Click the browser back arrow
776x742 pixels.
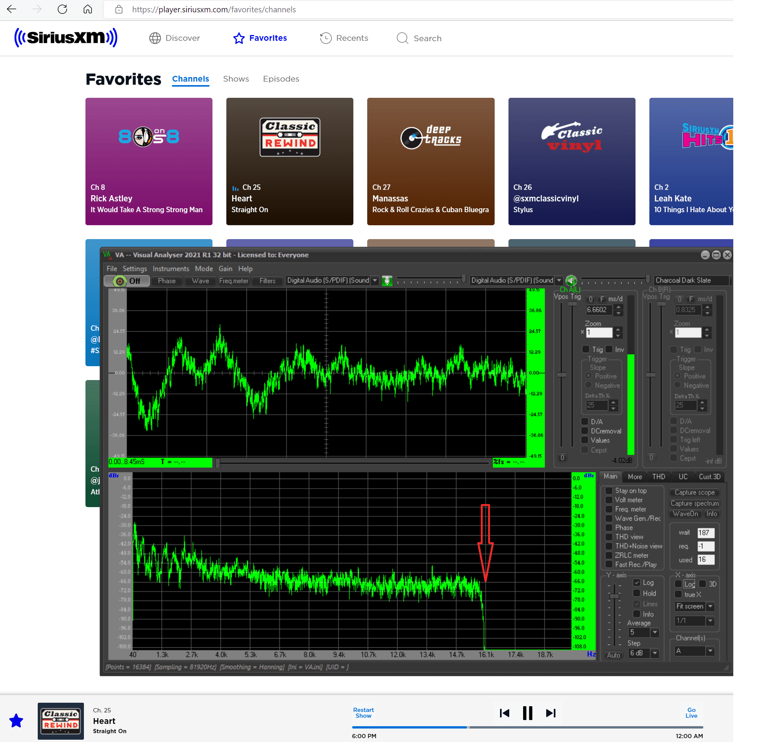pyautogui.click(x=12, y=9)
